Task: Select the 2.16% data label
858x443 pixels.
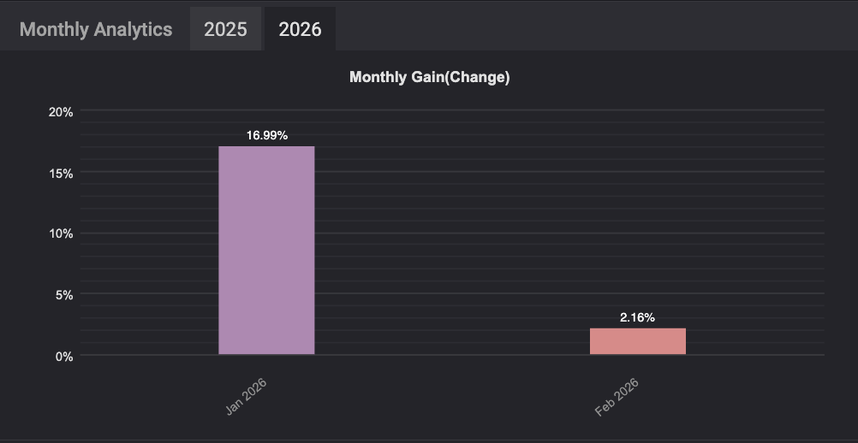Action: [637, 317]
